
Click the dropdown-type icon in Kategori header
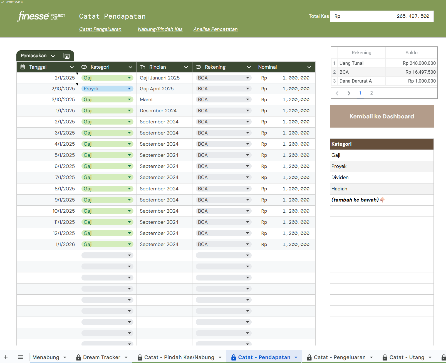[84, 67]
